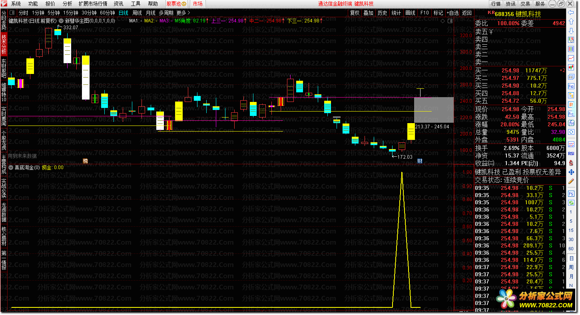
Task: Open the 功能 menu
Action: pos(33,4)
